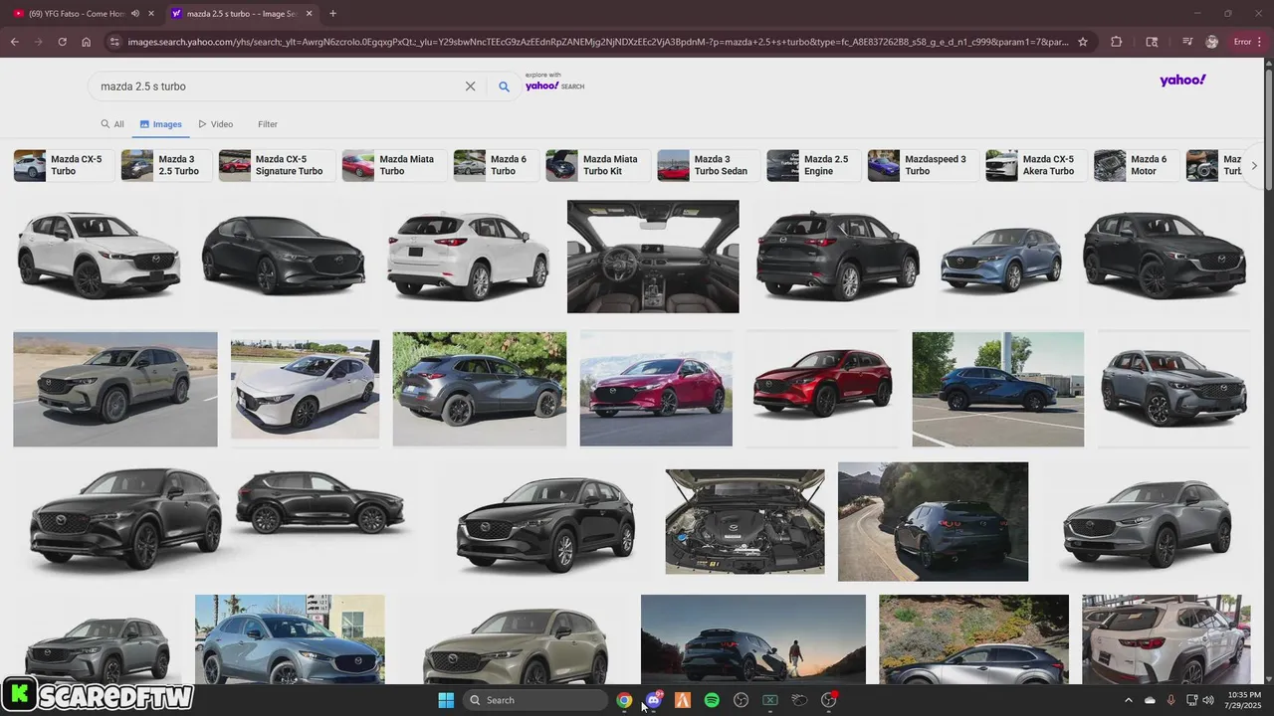Open the clock showing 10:35 PM

pos(1243,700)
